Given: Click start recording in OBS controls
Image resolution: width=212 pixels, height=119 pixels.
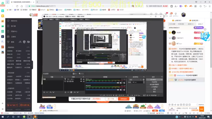Looking at the screenshot, I should 154,82.
